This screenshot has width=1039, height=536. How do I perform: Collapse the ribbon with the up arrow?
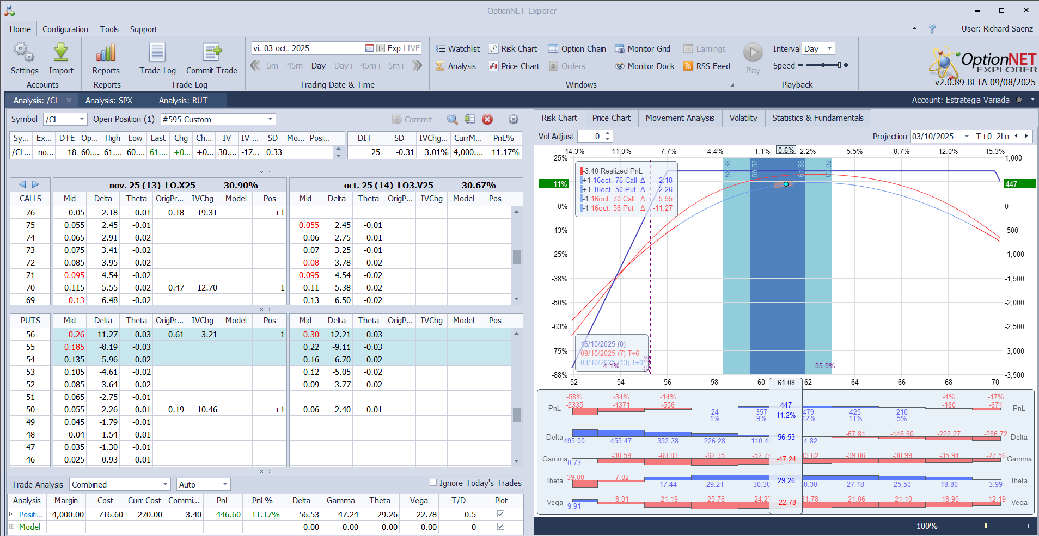click(x=914, y=29)
